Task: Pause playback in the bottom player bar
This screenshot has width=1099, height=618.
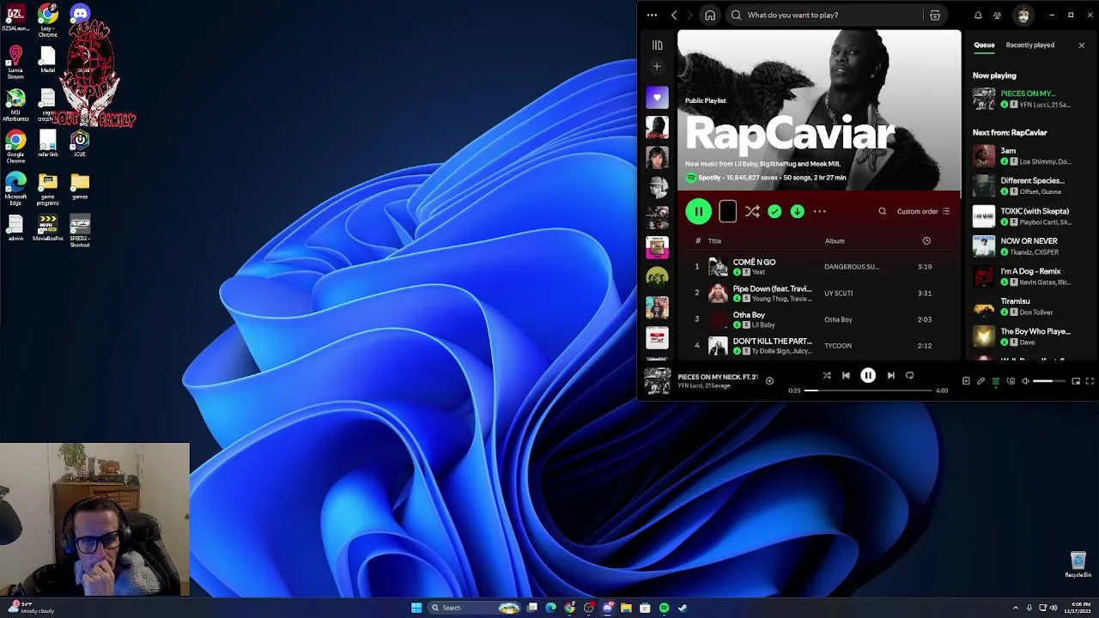Action: (x=868, y=375)
